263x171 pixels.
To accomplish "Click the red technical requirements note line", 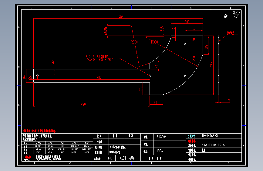I will pyautogui.click(x=39, y=131).
